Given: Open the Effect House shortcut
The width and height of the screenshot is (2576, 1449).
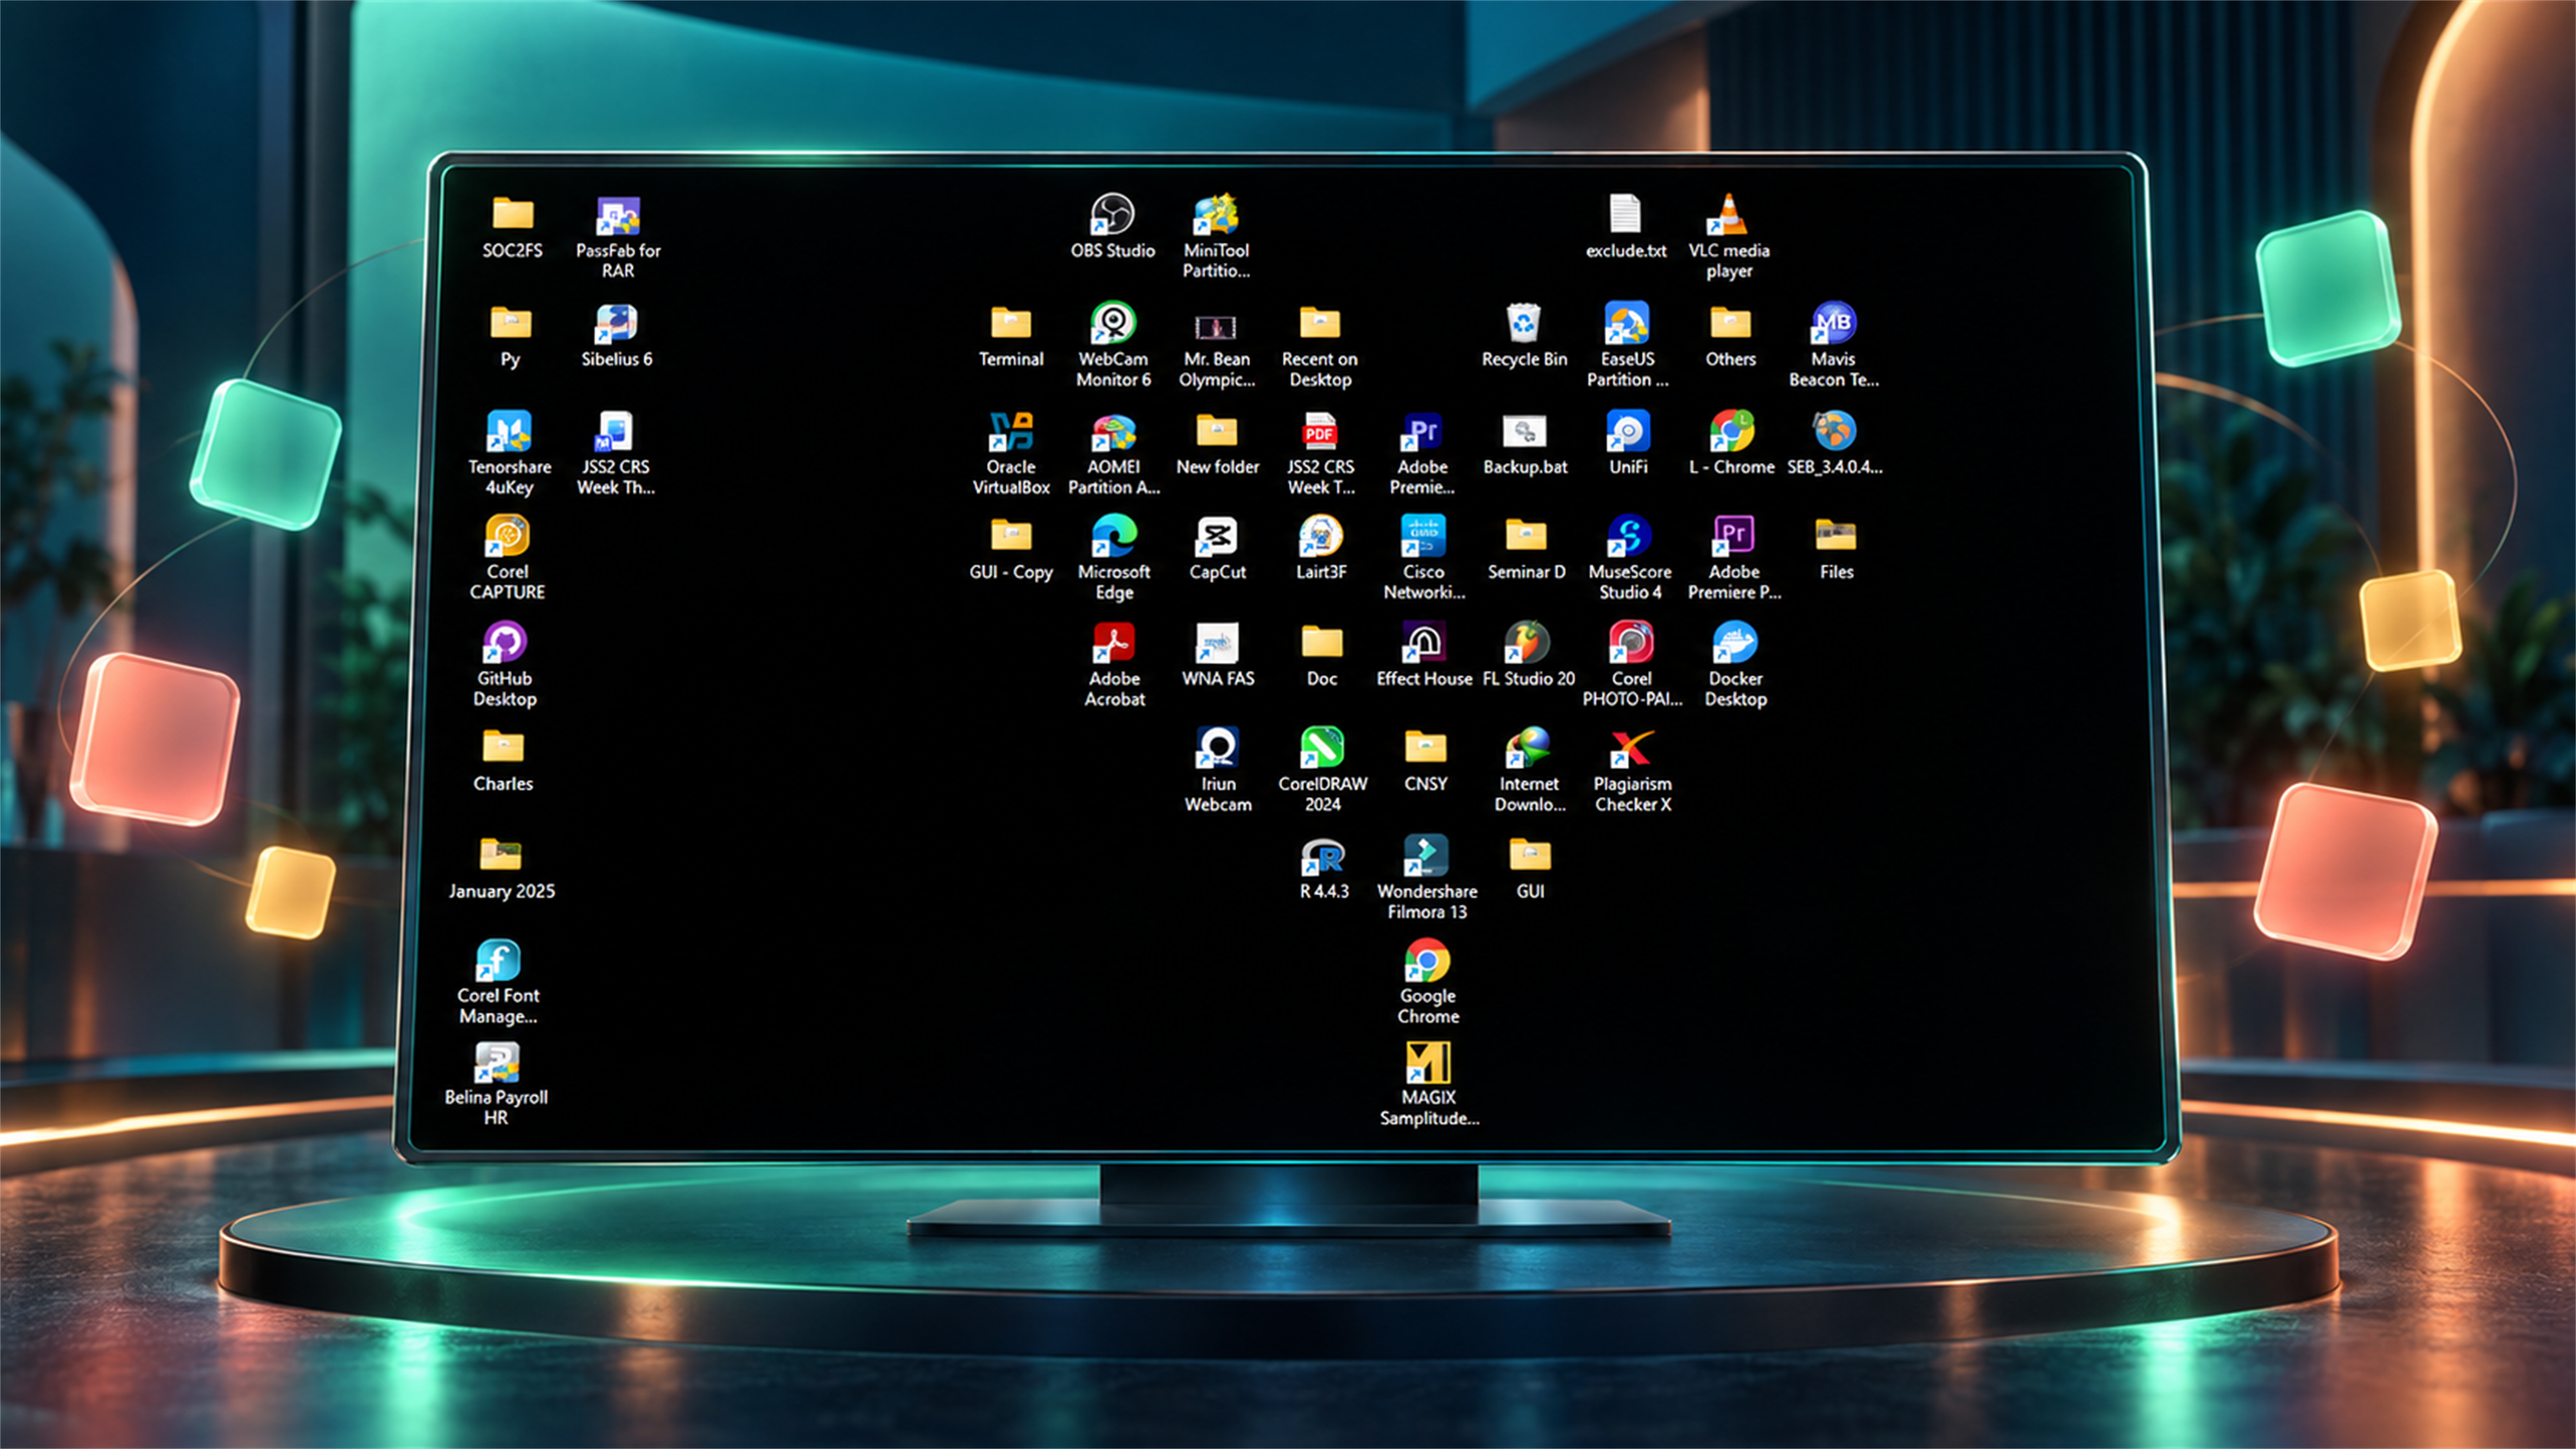Looking at the screenshot, I should point(1424,643).
